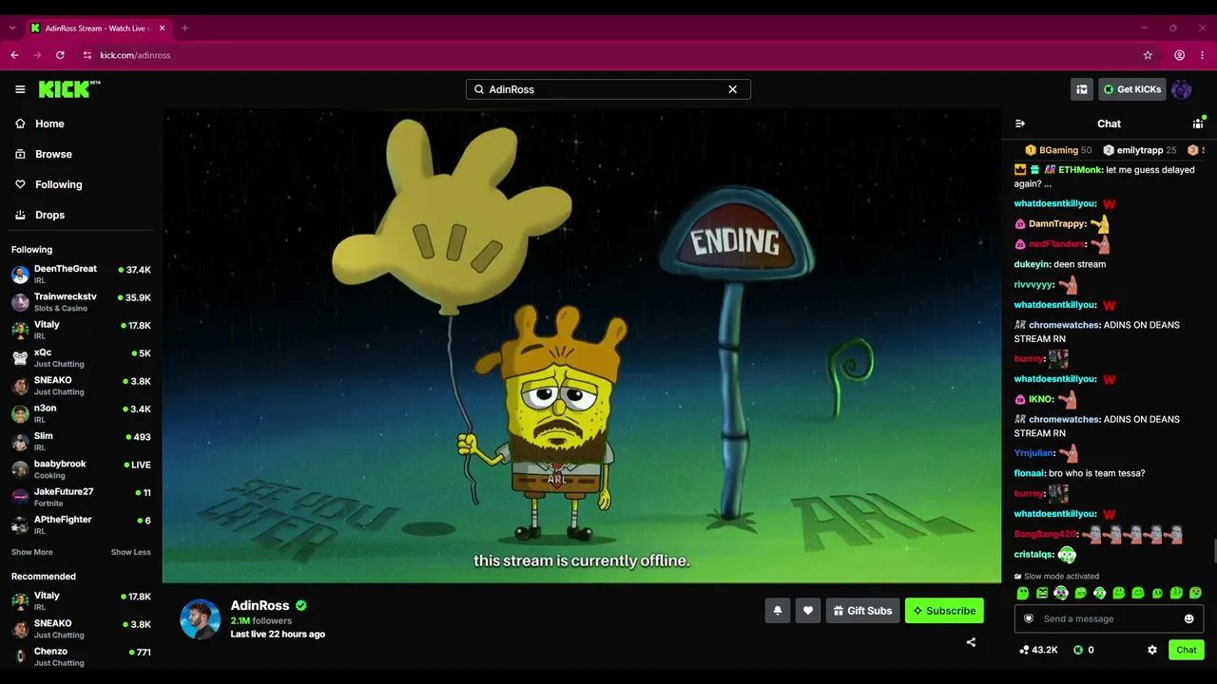
Task: Open APtheFighter channel from Following
Action: 81,524
